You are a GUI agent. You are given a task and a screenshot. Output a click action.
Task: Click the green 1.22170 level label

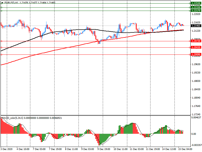point(196,11)
